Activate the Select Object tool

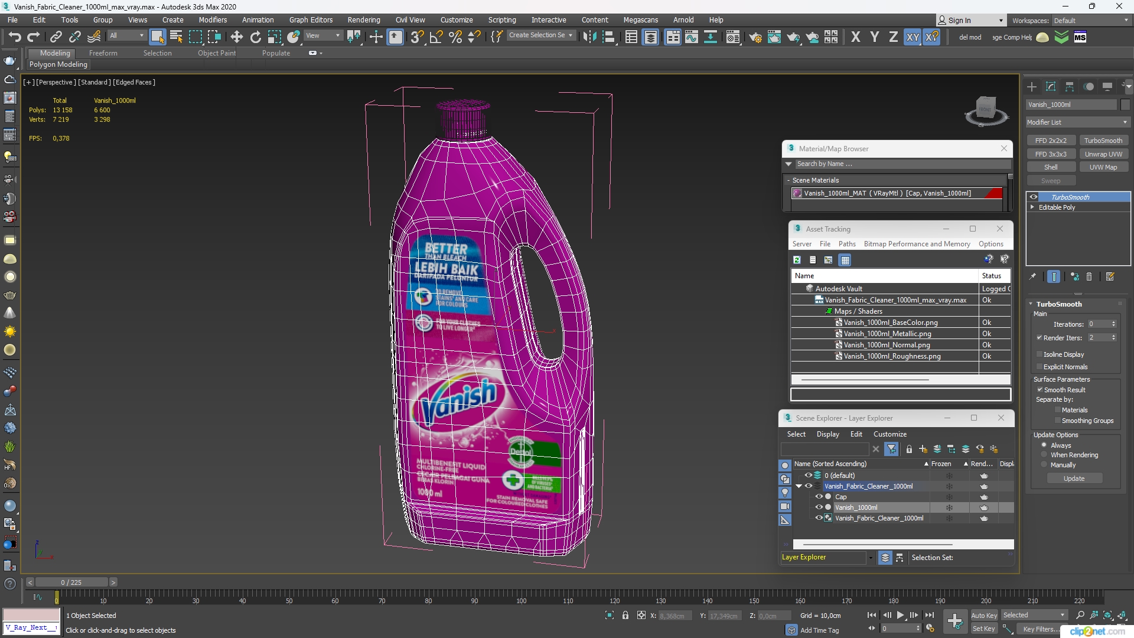157,37
